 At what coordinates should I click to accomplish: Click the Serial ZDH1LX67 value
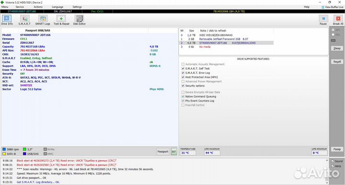click(27, 43)
